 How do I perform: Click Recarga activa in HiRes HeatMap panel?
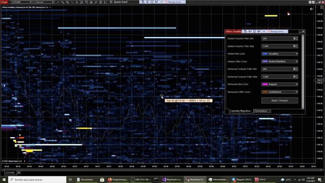click(x=275, y=32)
